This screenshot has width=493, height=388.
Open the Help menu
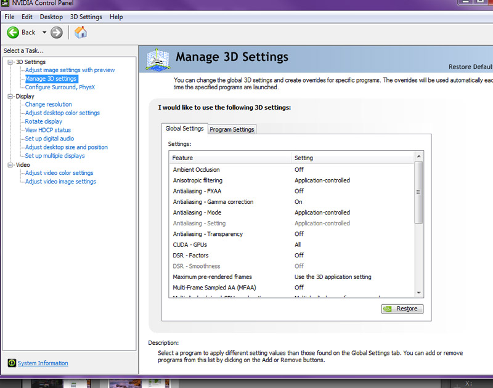pos(116,17)
